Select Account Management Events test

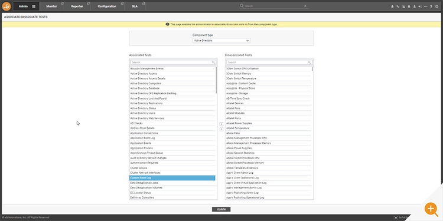(172, 68)
